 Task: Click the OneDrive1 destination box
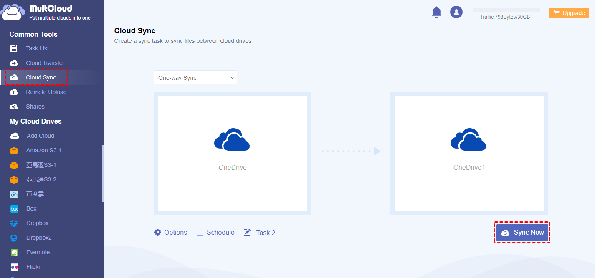pyautogui.click(x=469, y=154)
